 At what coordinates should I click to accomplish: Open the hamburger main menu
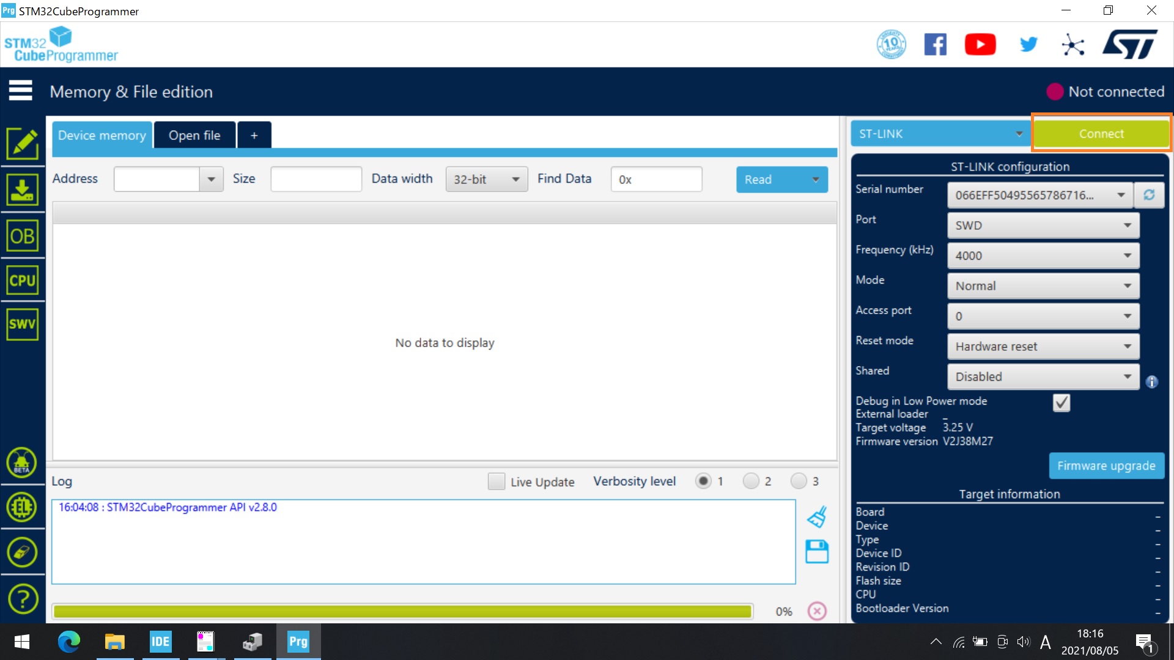(x=20, y=90)
